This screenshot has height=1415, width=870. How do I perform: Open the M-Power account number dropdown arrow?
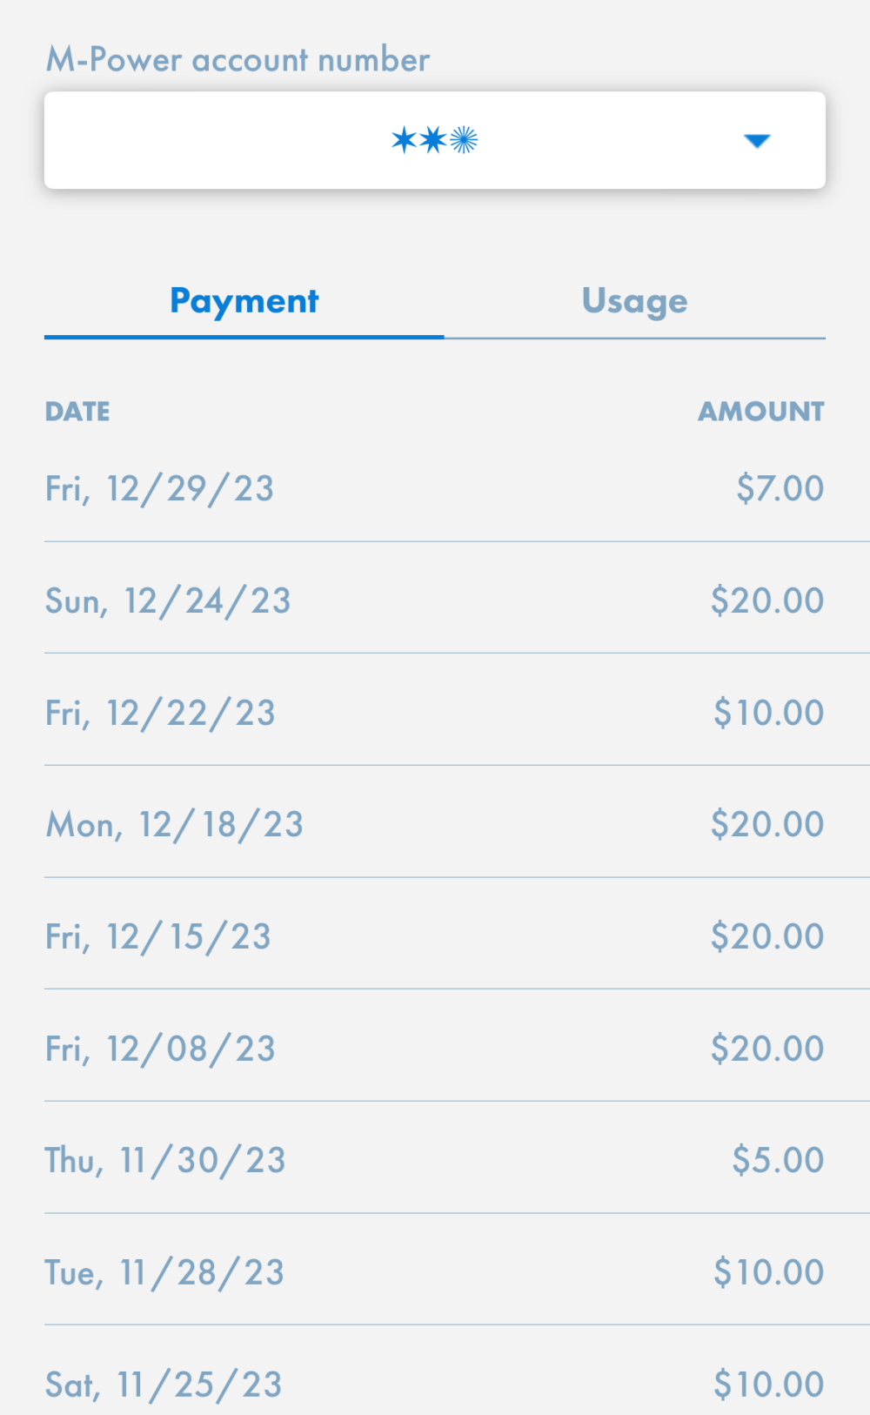tap(757, 141)
